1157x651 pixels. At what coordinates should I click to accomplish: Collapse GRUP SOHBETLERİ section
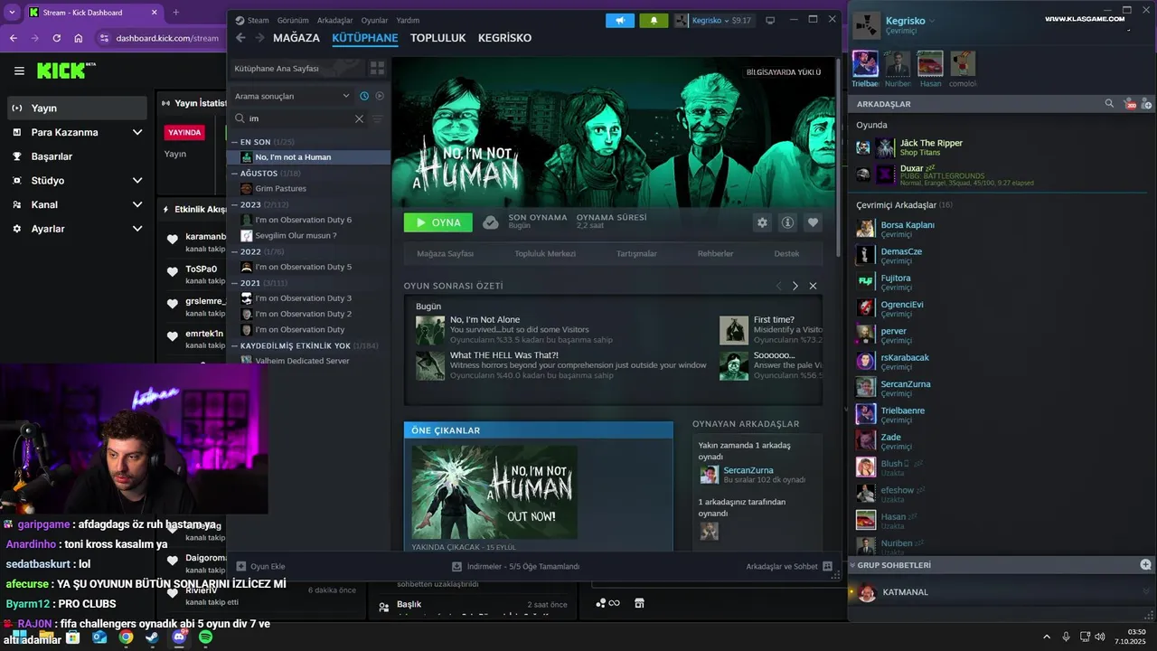[x=851, y=565]
